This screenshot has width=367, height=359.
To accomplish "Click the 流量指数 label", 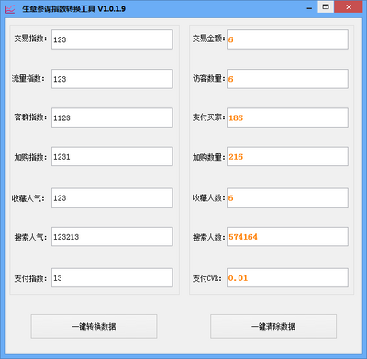I will click(28, 79).
